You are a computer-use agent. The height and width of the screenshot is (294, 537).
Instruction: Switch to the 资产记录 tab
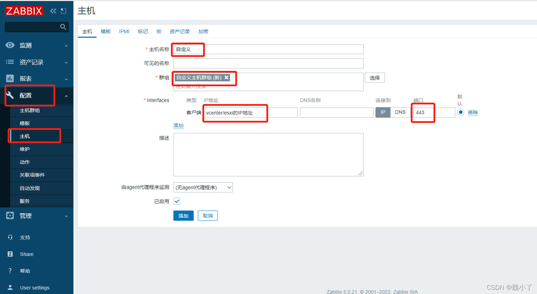coord(180,31)
